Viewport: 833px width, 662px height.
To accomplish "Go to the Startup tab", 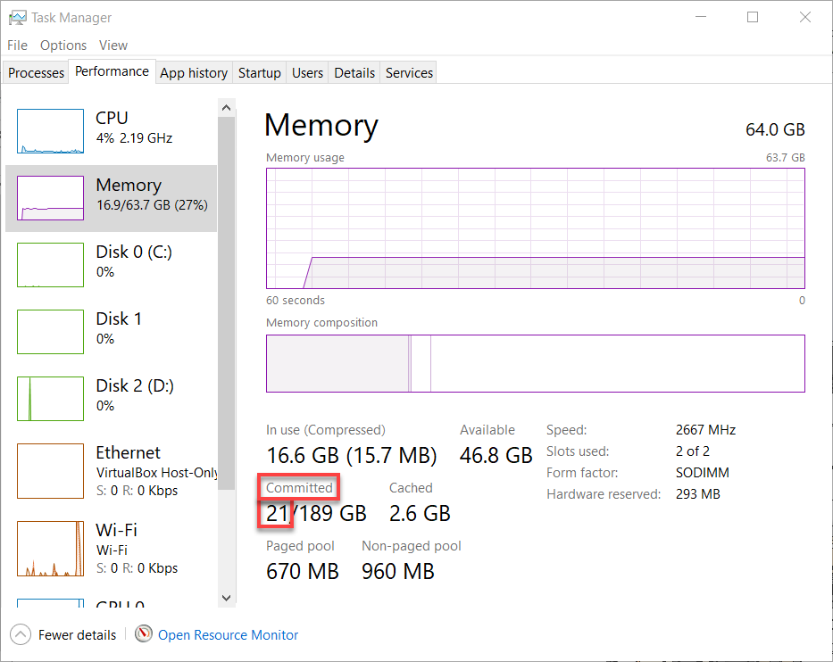I will click(x=260, y=73).
